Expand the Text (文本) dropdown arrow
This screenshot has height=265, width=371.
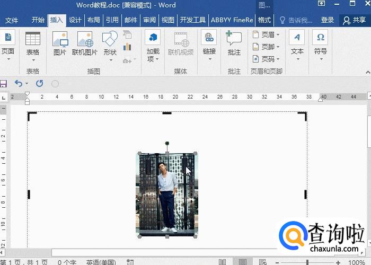[x=298, y=59]
